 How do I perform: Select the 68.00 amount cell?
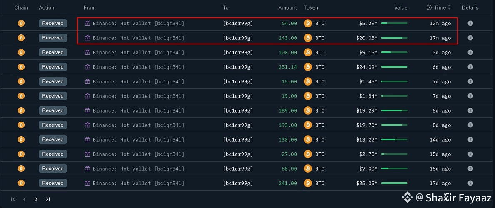(289, 169)
